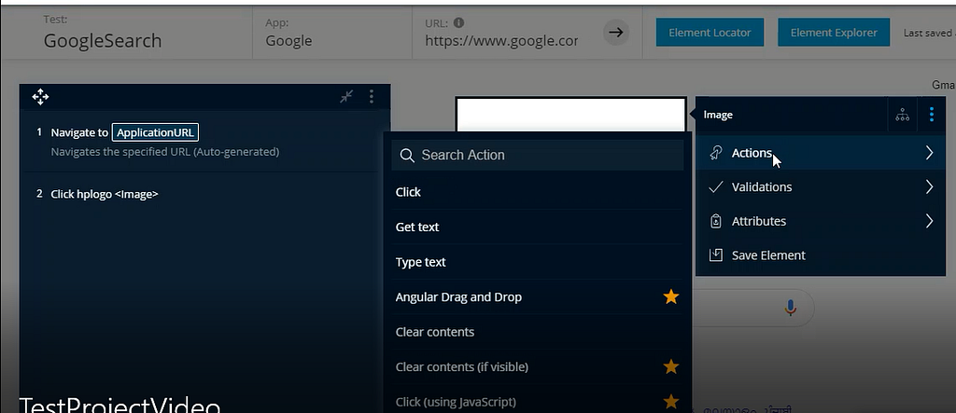Open the Image element options menu
Image resolution: width=956 pixels, height=413 pixels.
[932, 115]
